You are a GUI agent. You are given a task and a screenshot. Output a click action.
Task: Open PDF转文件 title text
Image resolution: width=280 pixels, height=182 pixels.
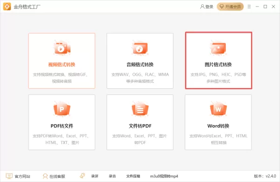coord(62,126)
